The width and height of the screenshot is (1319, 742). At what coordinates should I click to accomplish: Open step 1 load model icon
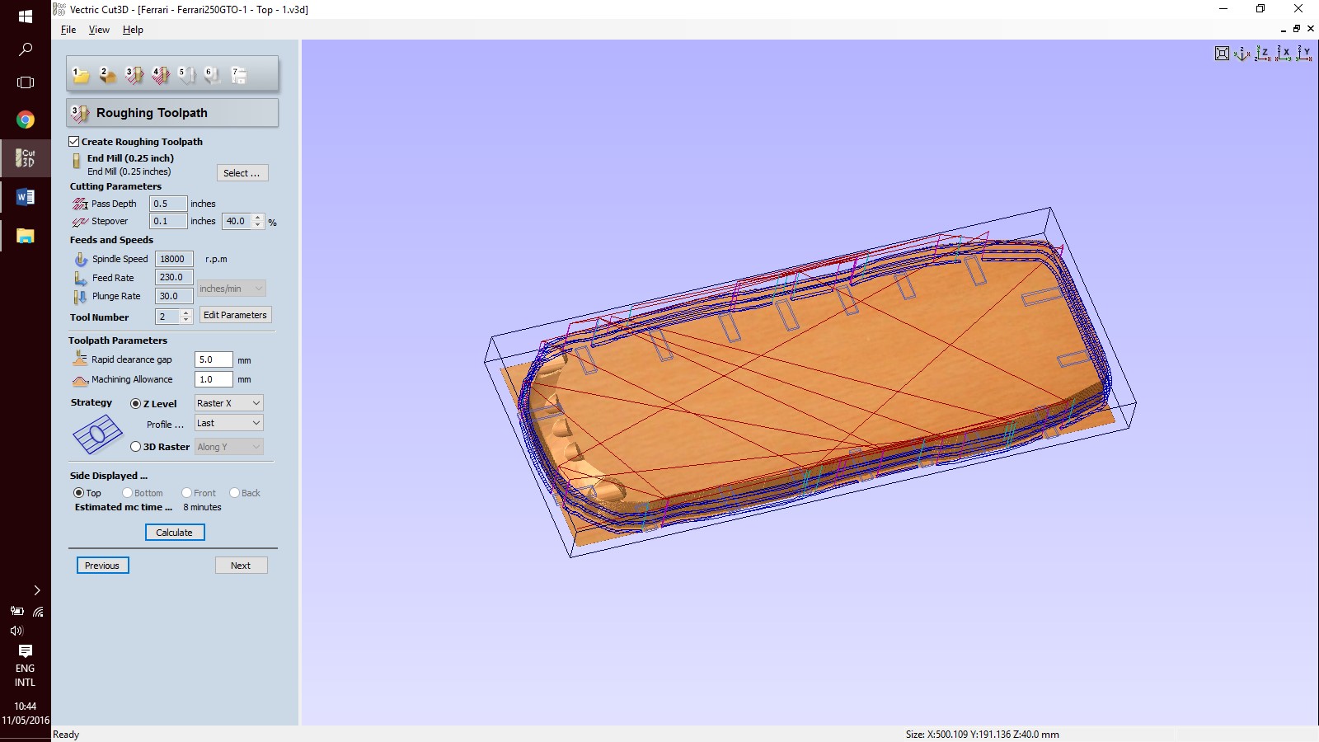[x=80, y=75]
